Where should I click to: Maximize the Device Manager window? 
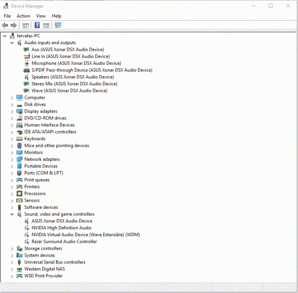[271, 6]
